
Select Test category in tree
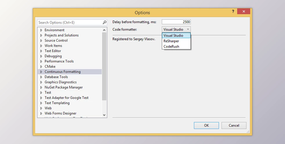(48, 92)
